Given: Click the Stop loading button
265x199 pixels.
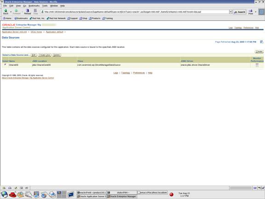Looking at the screenshot, I should (x=35, y=12).
